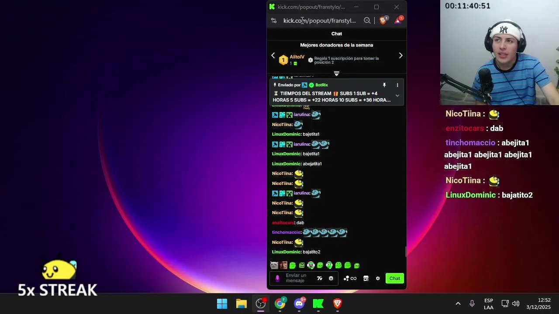Click LinuxDominic on the abejatita1 message

point(286,164)
